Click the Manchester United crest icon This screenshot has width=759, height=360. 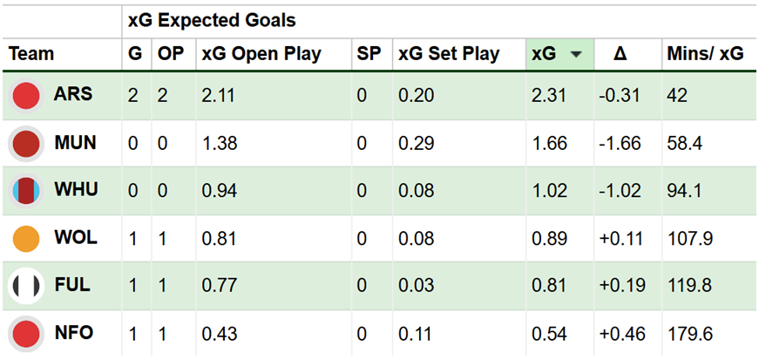pos(27,143)
